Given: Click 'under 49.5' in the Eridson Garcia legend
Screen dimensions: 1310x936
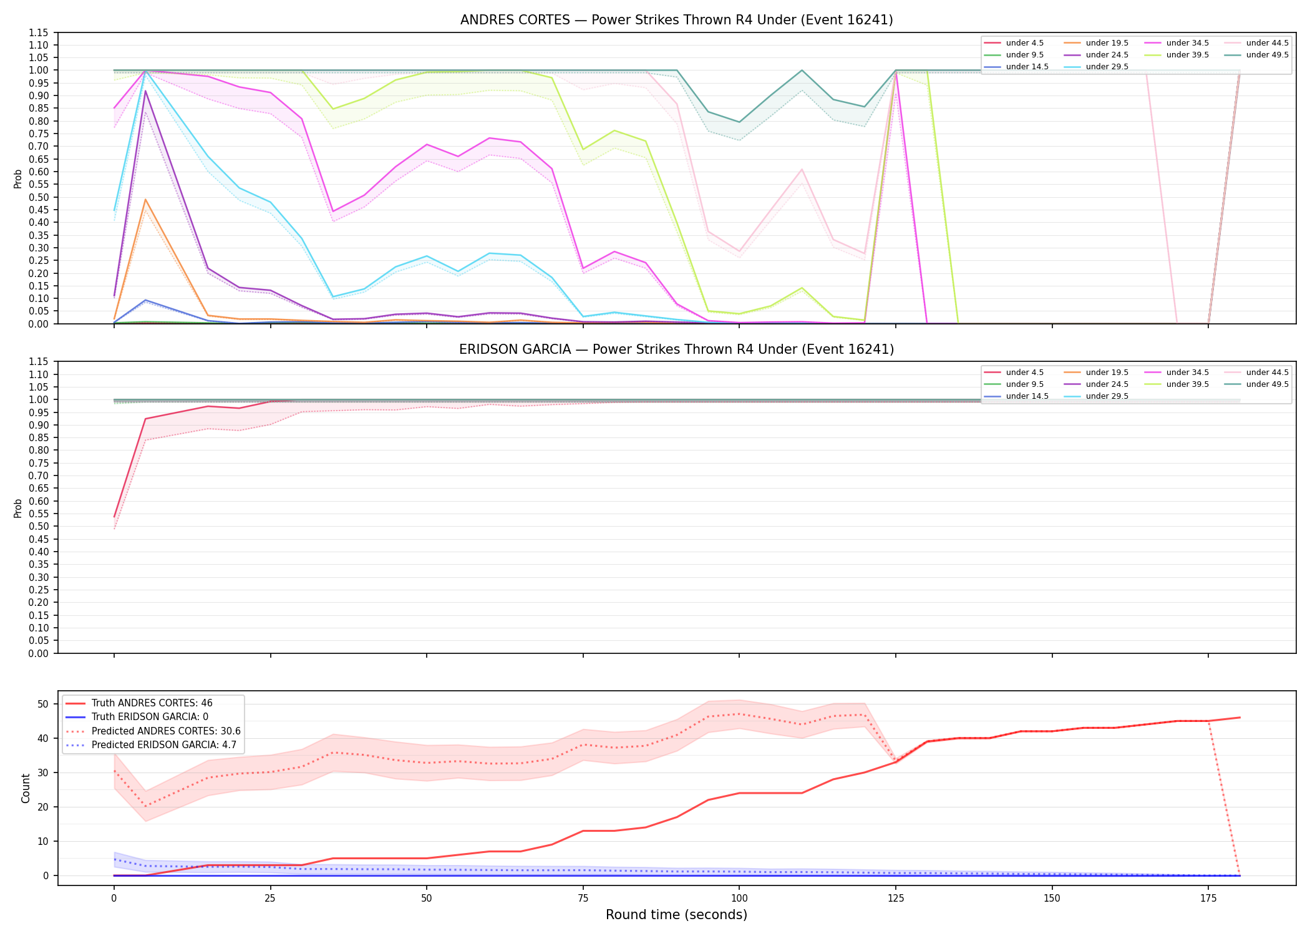Looking at the screenshot, I should tap(1267, 384).
